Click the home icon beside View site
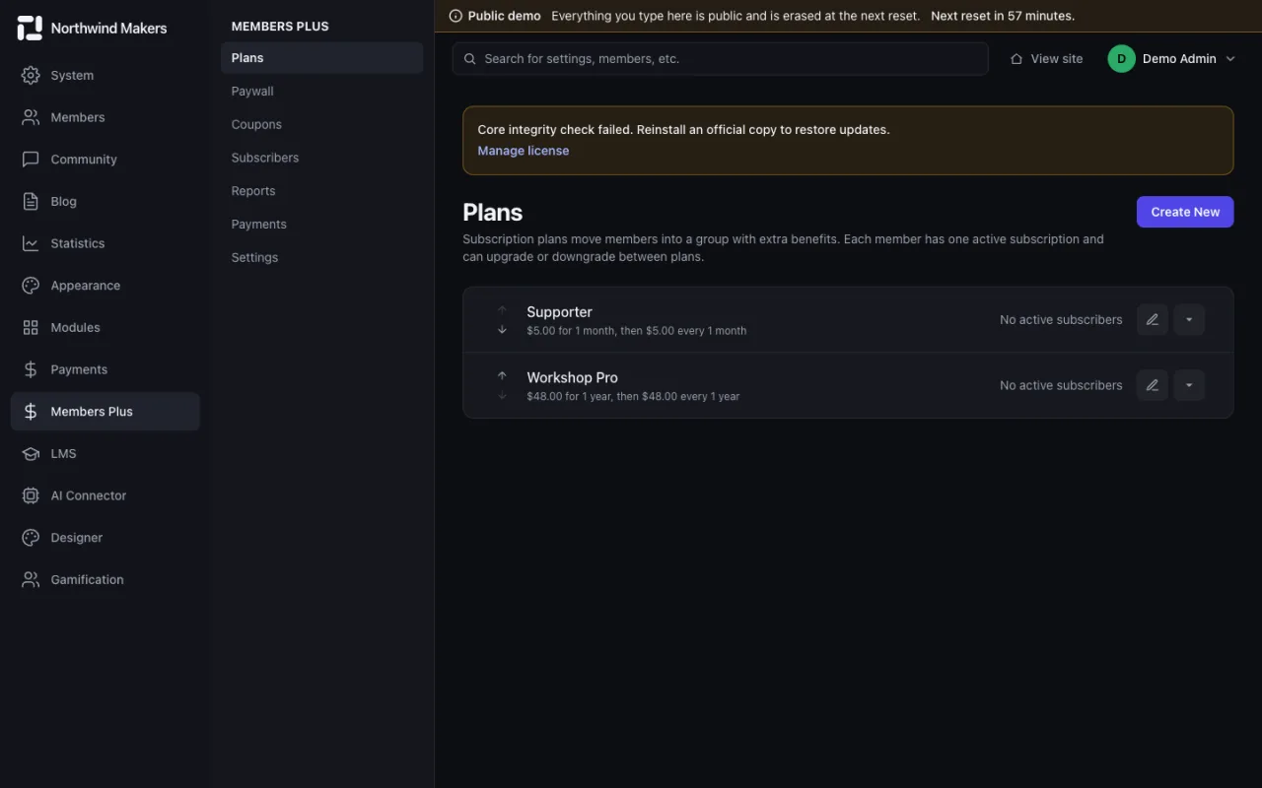1262x788 pixels. (1017, 59)
